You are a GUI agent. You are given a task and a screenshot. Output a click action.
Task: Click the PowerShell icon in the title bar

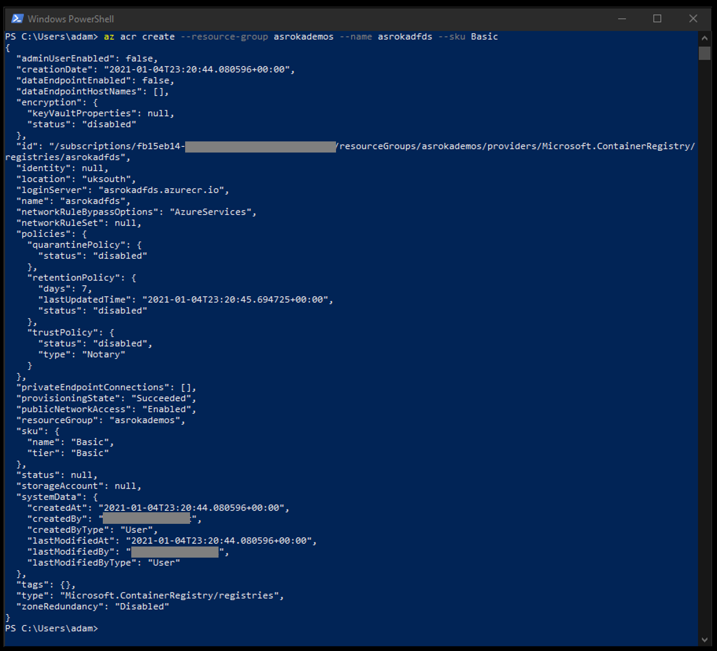17,19
